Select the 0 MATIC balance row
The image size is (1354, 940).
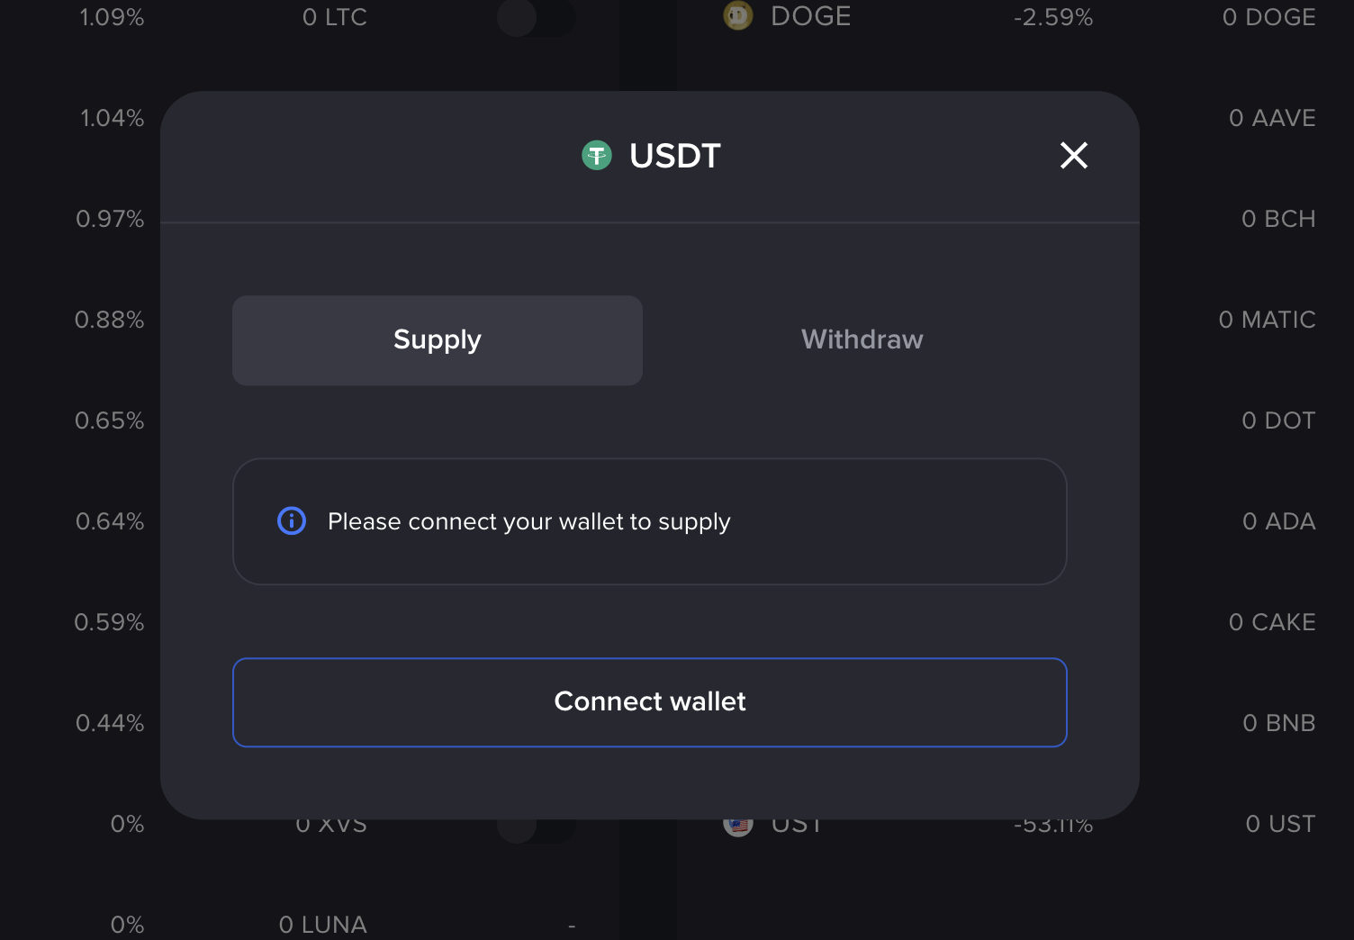1267,320
